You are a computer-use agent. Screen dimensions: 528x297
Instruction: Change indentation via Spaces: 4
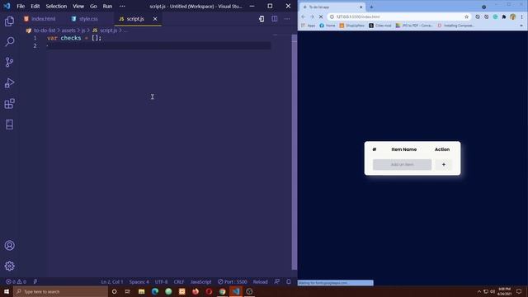pyautogui.click(x=139, y=281)
